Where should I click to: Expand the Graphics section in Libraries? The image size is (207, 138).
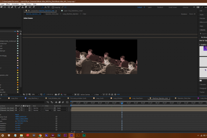[x=200, y=45]
